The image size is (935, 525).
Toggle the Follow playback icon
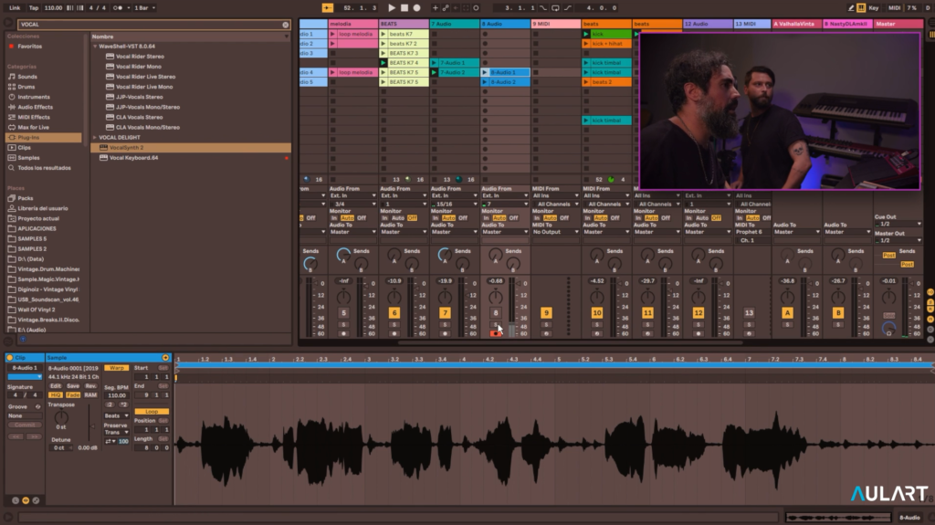click(x=328, y=7)
